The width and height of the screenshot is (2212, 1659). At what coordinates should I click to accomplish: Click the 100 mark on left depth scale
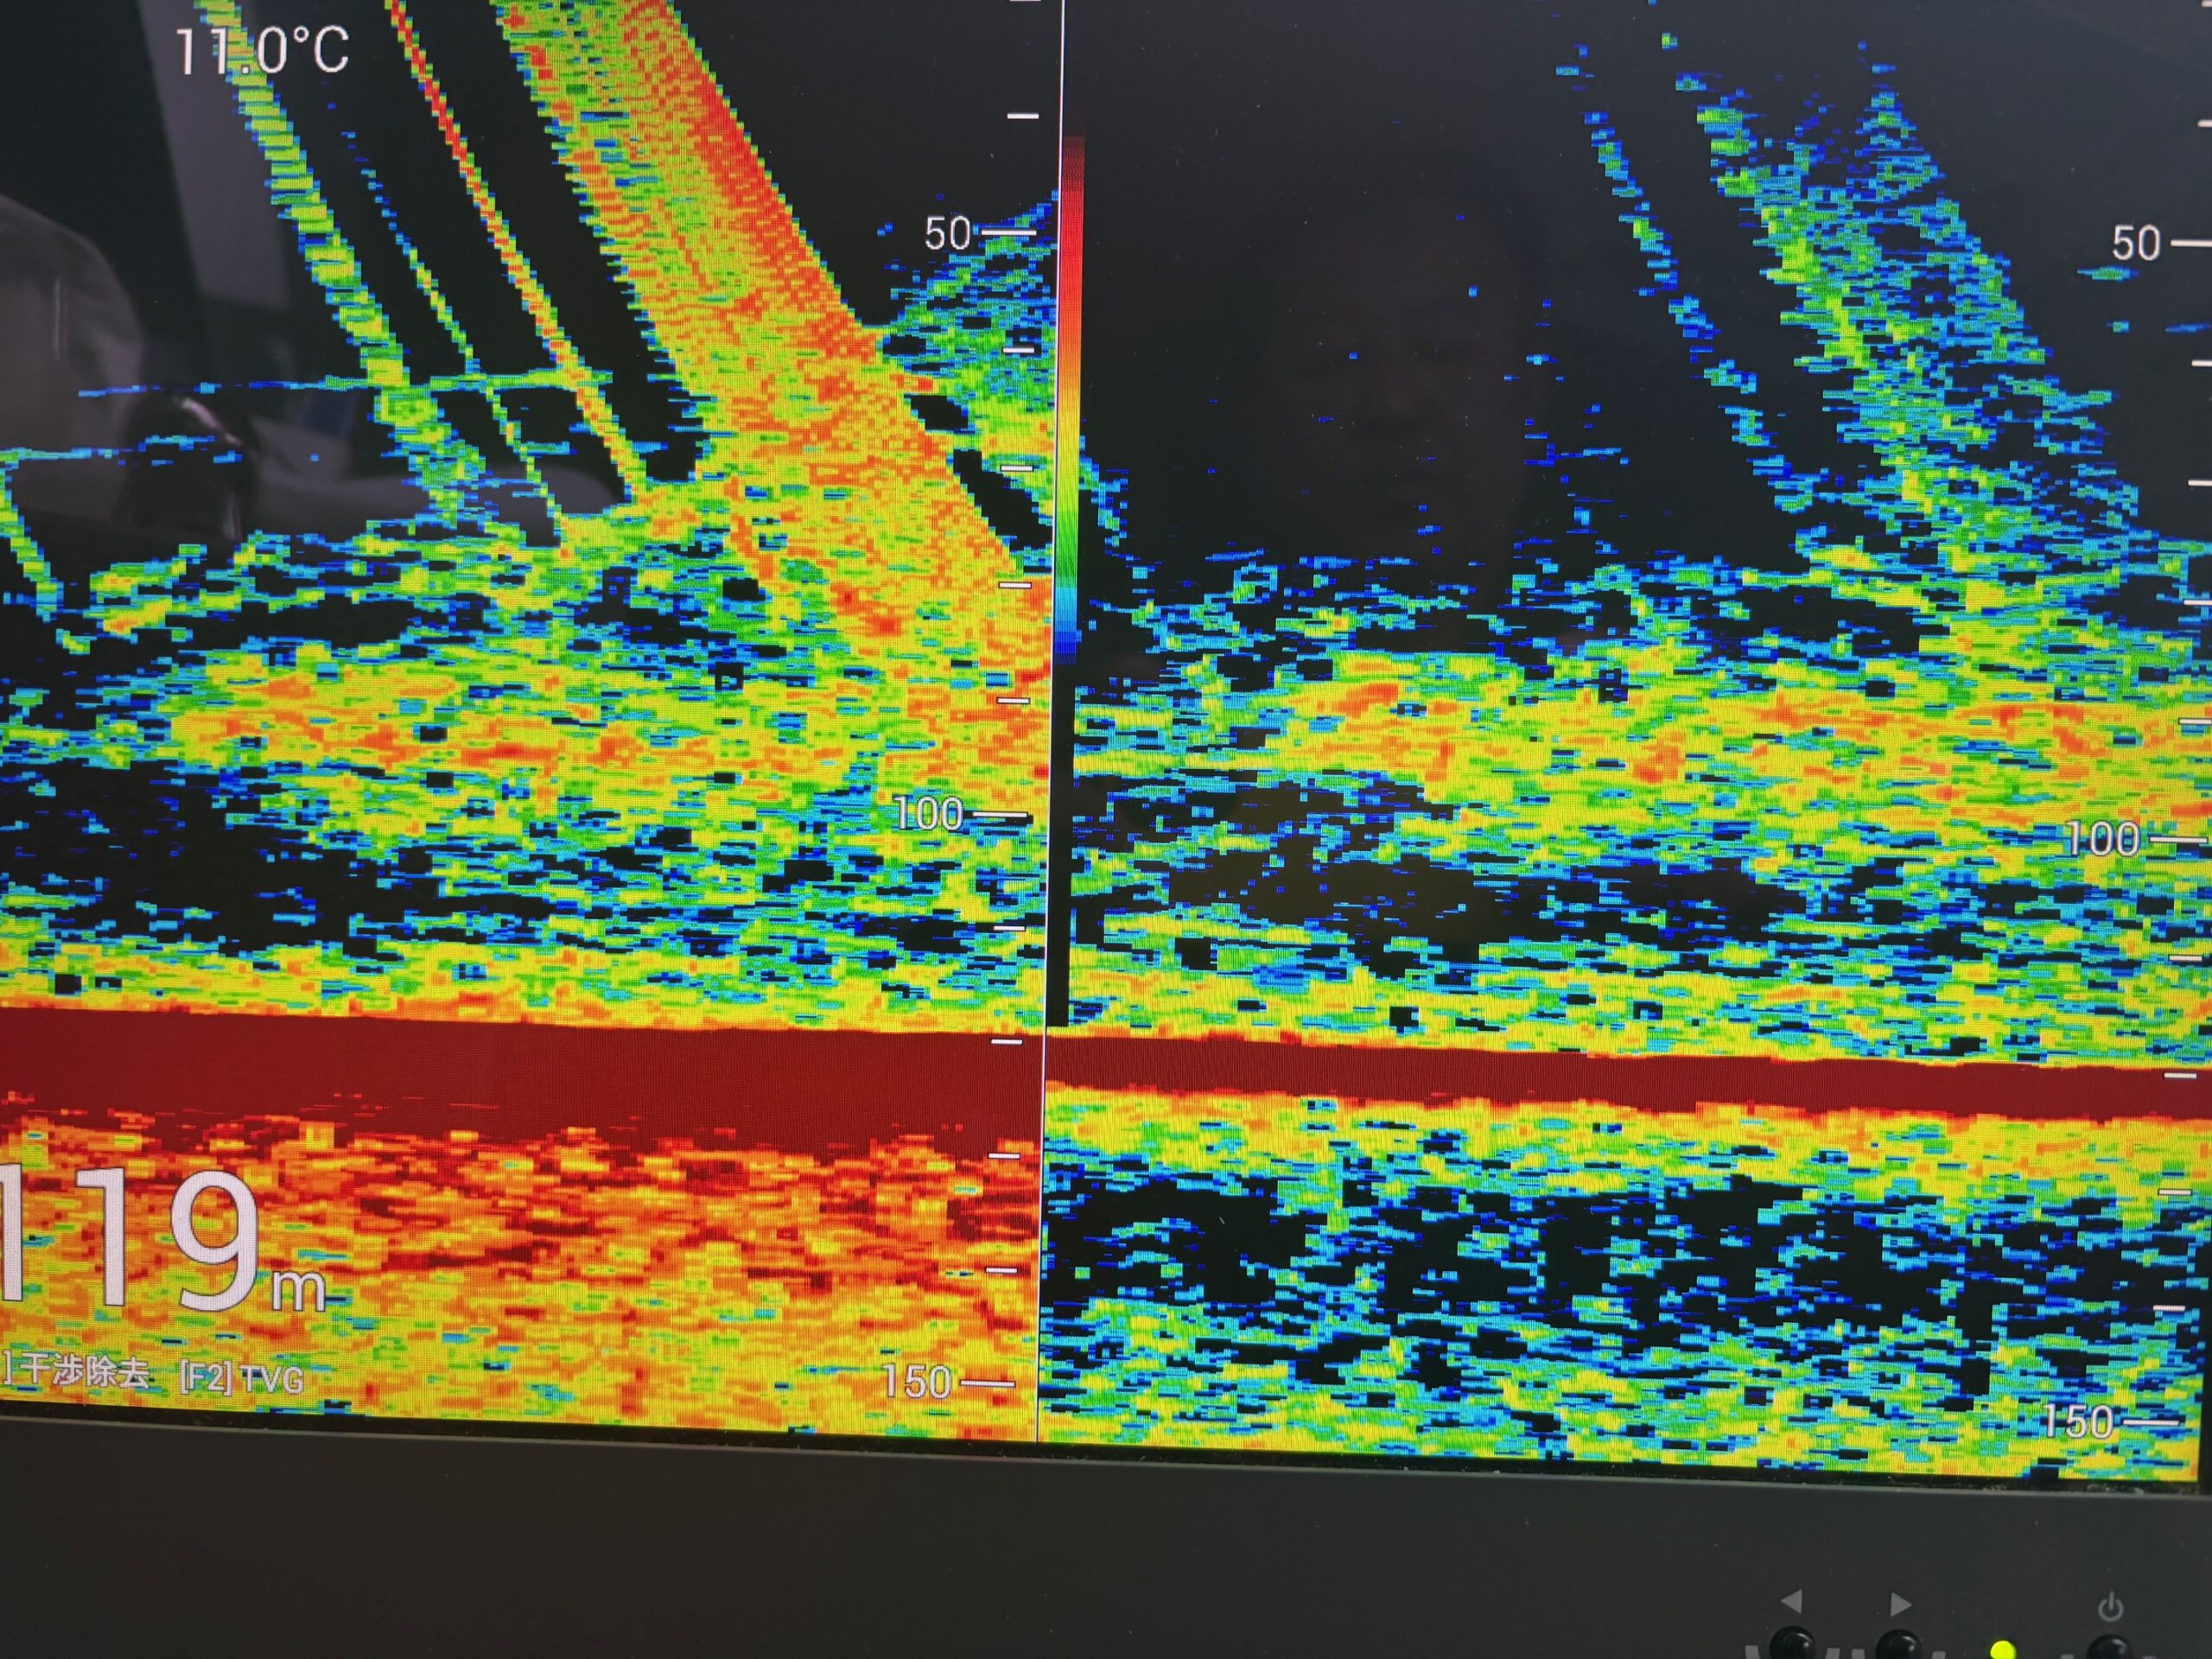[929, 814]
